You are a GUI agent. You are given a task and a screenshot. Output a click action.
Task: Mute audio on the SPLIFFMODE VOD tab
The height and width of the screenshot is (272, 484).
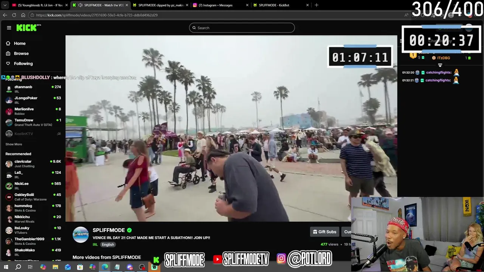(x=80, y=5)
